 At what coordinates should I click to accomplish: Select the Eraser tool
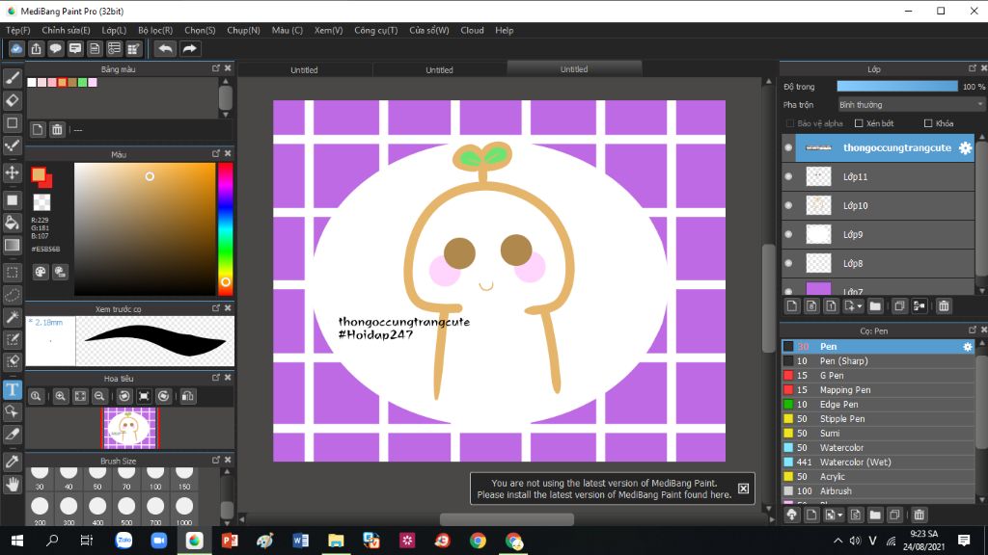coord(12,100)
